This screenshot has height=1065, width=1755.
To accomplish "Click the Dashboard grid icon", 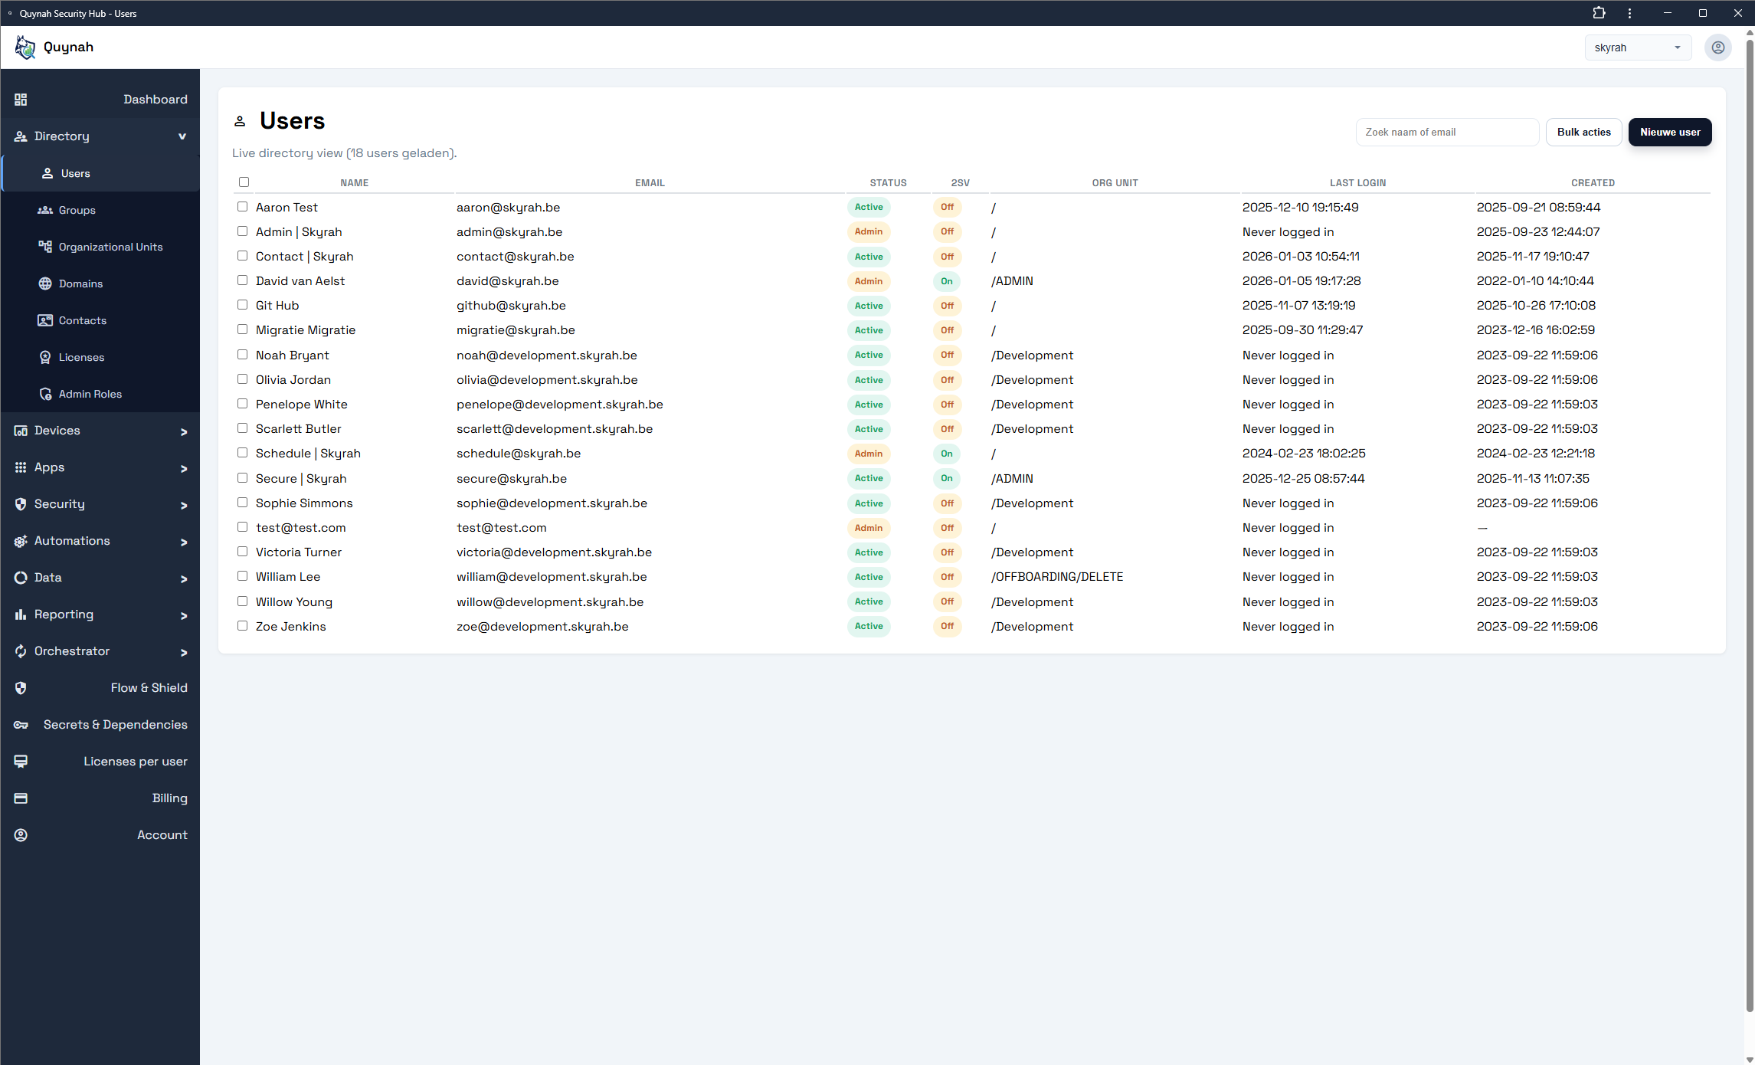I will tap(21, 100).
